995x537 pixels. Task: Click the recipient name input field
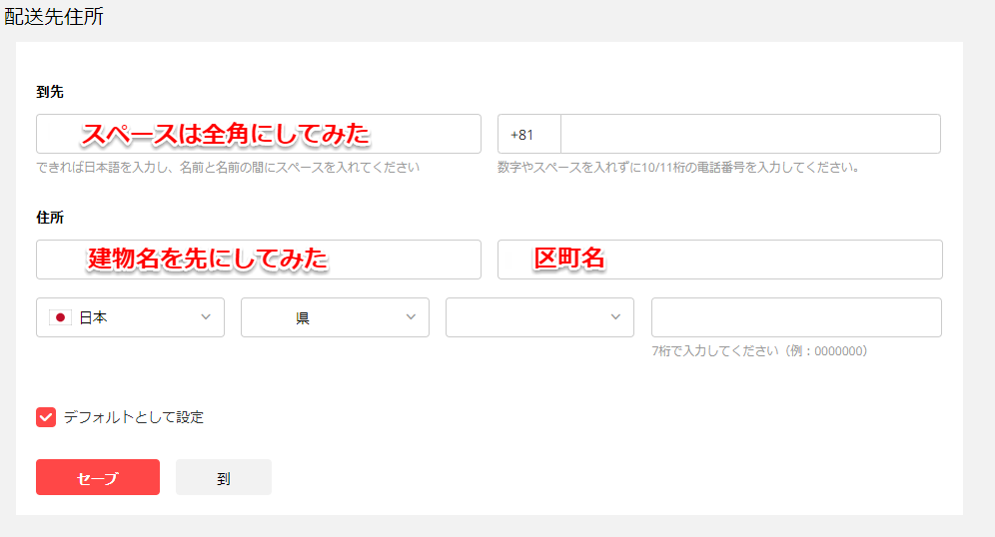click(x=259, y=134)
